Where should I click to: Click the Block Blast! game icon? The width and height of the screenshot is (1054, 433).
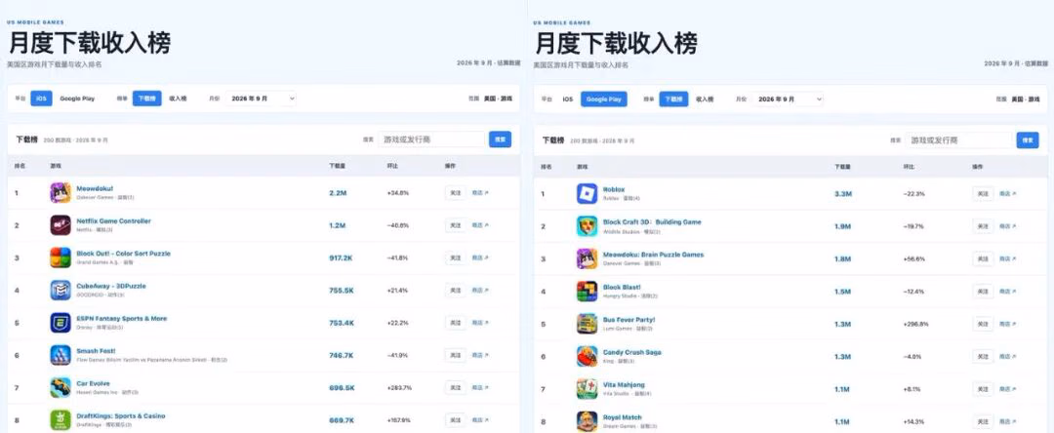point(587,292)
